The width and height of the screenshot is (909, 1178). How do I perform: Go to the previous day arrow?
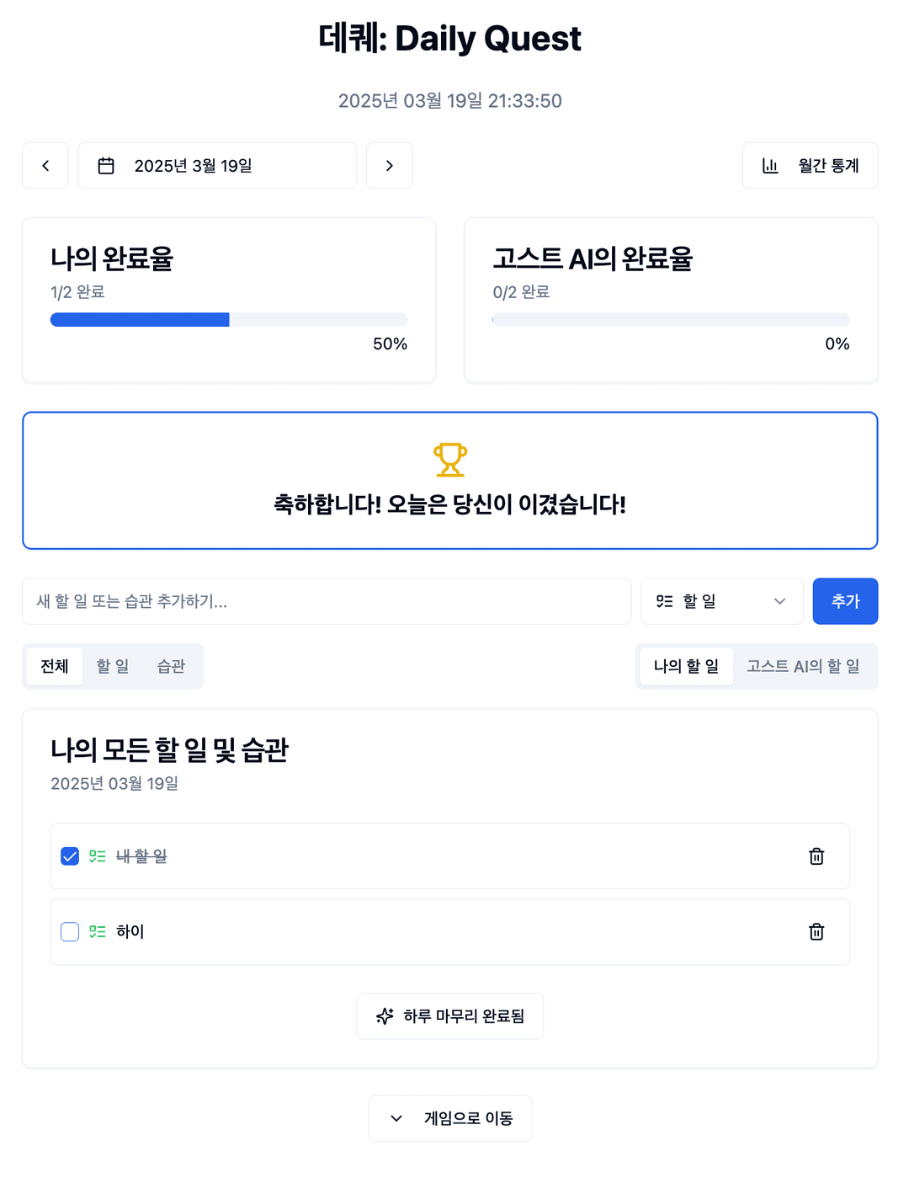coord(45,166)
